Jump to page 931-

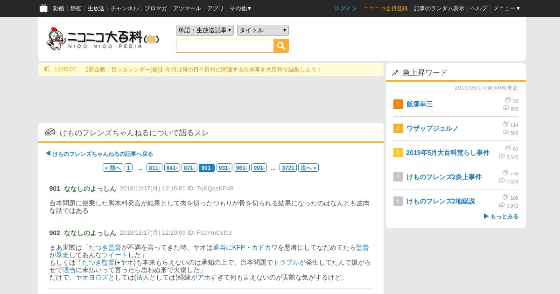pyautogui.click(x=224, y=168)
